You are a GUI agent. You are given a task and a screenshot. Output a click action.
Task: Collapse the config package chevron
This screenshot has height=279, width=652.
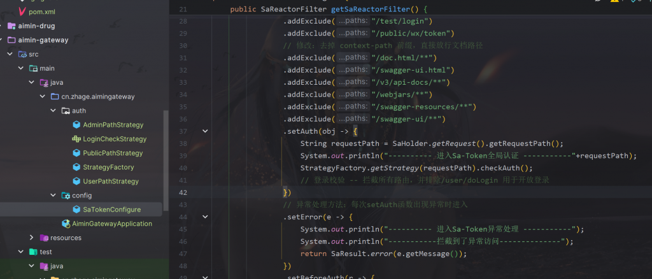(x=53, y=196)
